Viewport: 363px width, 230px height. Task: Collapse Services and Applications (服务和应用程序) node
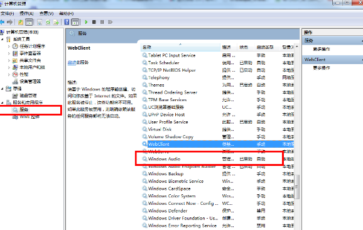tap(3, 102)
